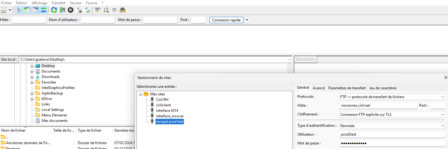This screenshot has width=448, height=149.
Task: Click the disconnect from server icon
Action: point(79,10)
